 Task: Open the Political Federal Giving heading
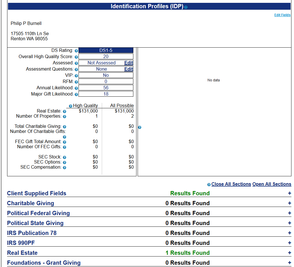(x=38, y=213)
